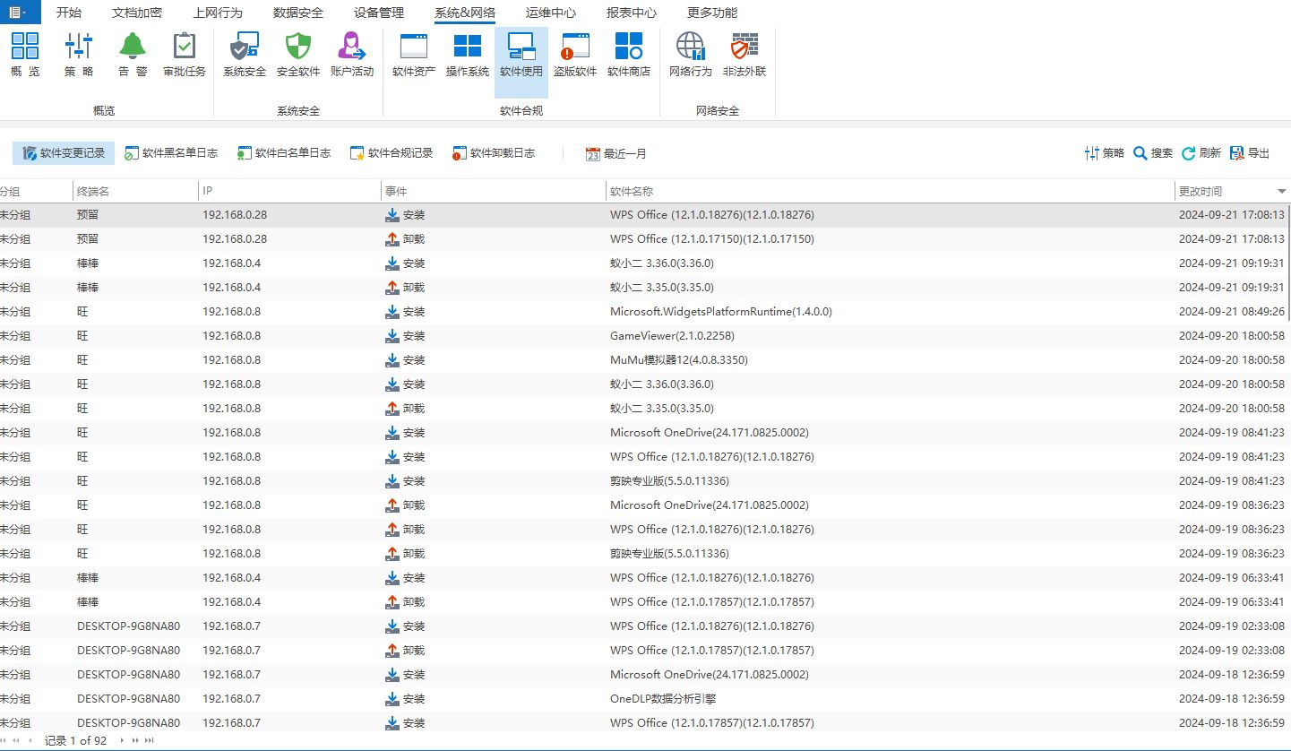Image resolution: width=1291 pixels, height=751 pixels.
Task: Open the 最近一月 date range selector
Action: [616, 153]
